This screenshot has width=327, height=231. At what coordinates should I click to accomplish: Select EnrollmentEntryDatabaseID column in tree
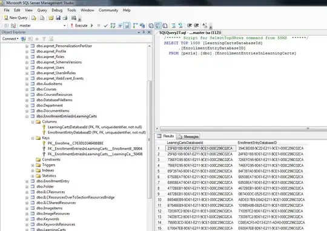pos(97,132)
